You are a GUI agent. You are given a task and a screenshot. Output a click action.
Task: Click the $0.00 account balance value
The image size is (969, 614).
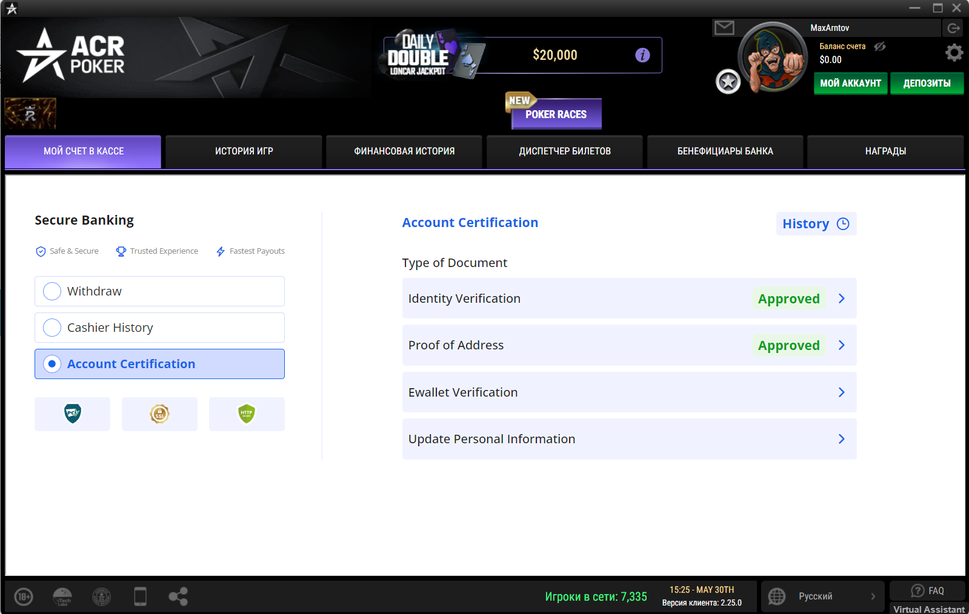(x=830, y=59)
